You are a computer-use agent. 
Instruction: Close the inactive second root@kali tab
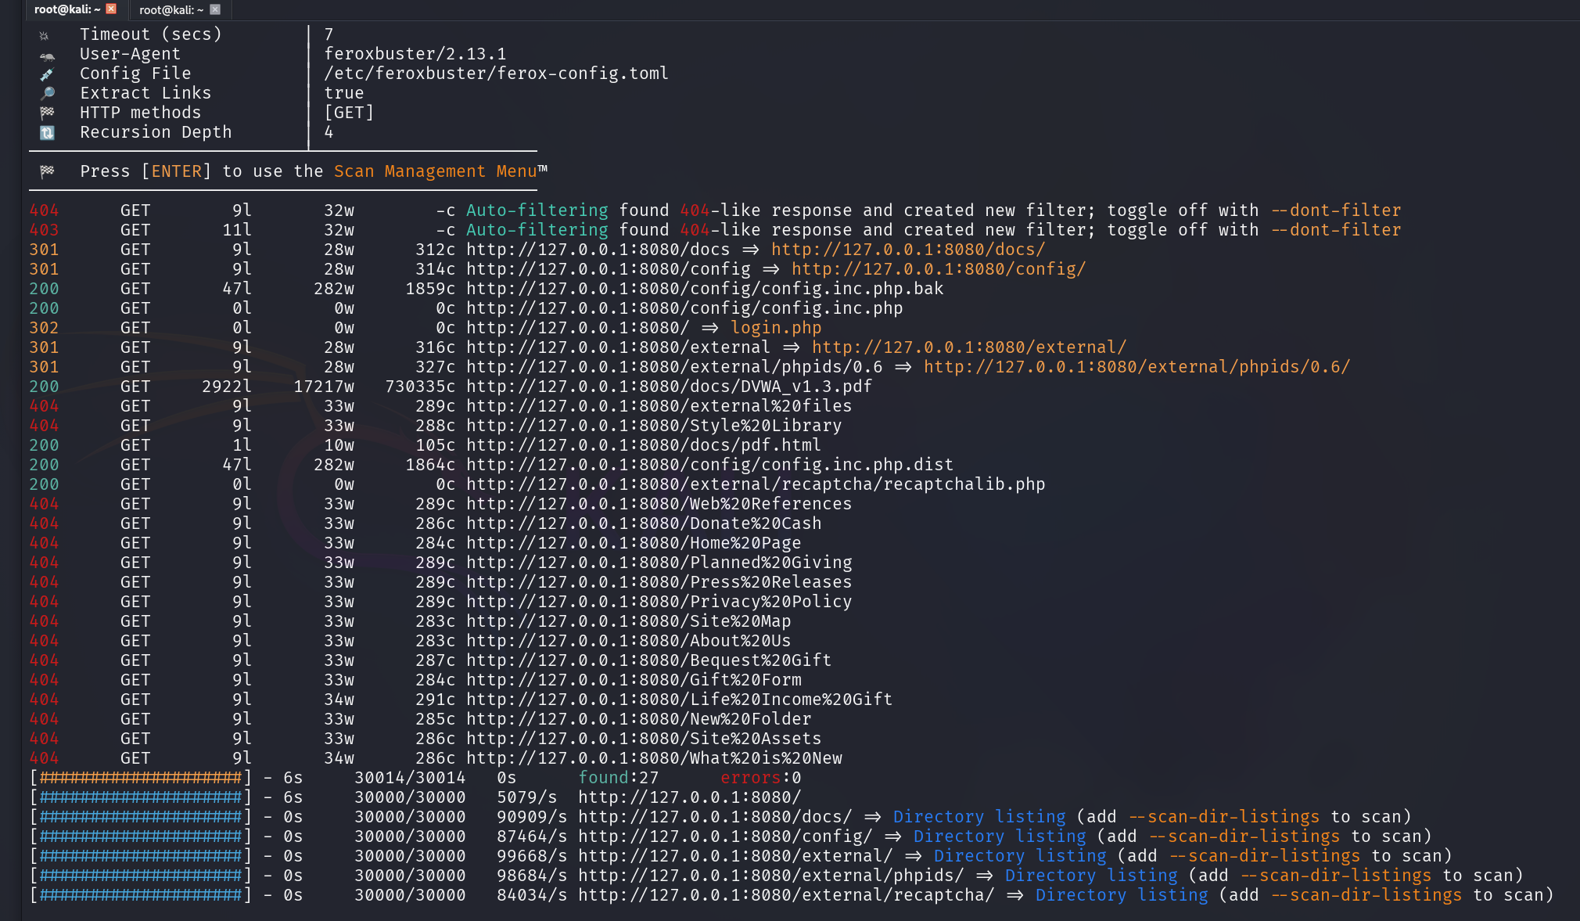coord(215,9)
